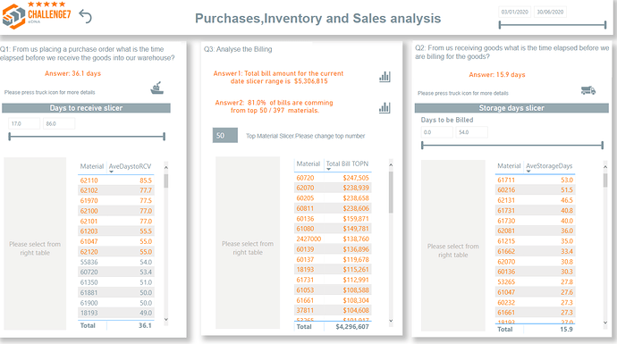Click Storage days slicer header

pyautogui.click(x=511, y=108)
